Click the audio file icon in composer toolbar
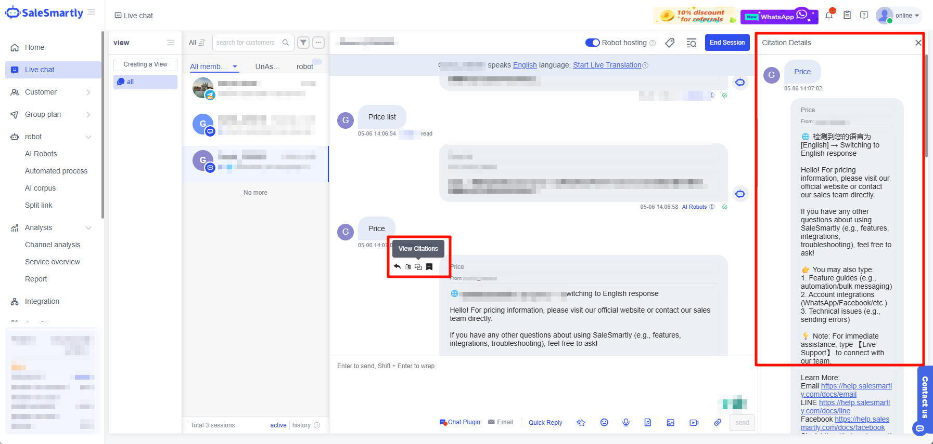933x444 pixels. click(648, 423)
